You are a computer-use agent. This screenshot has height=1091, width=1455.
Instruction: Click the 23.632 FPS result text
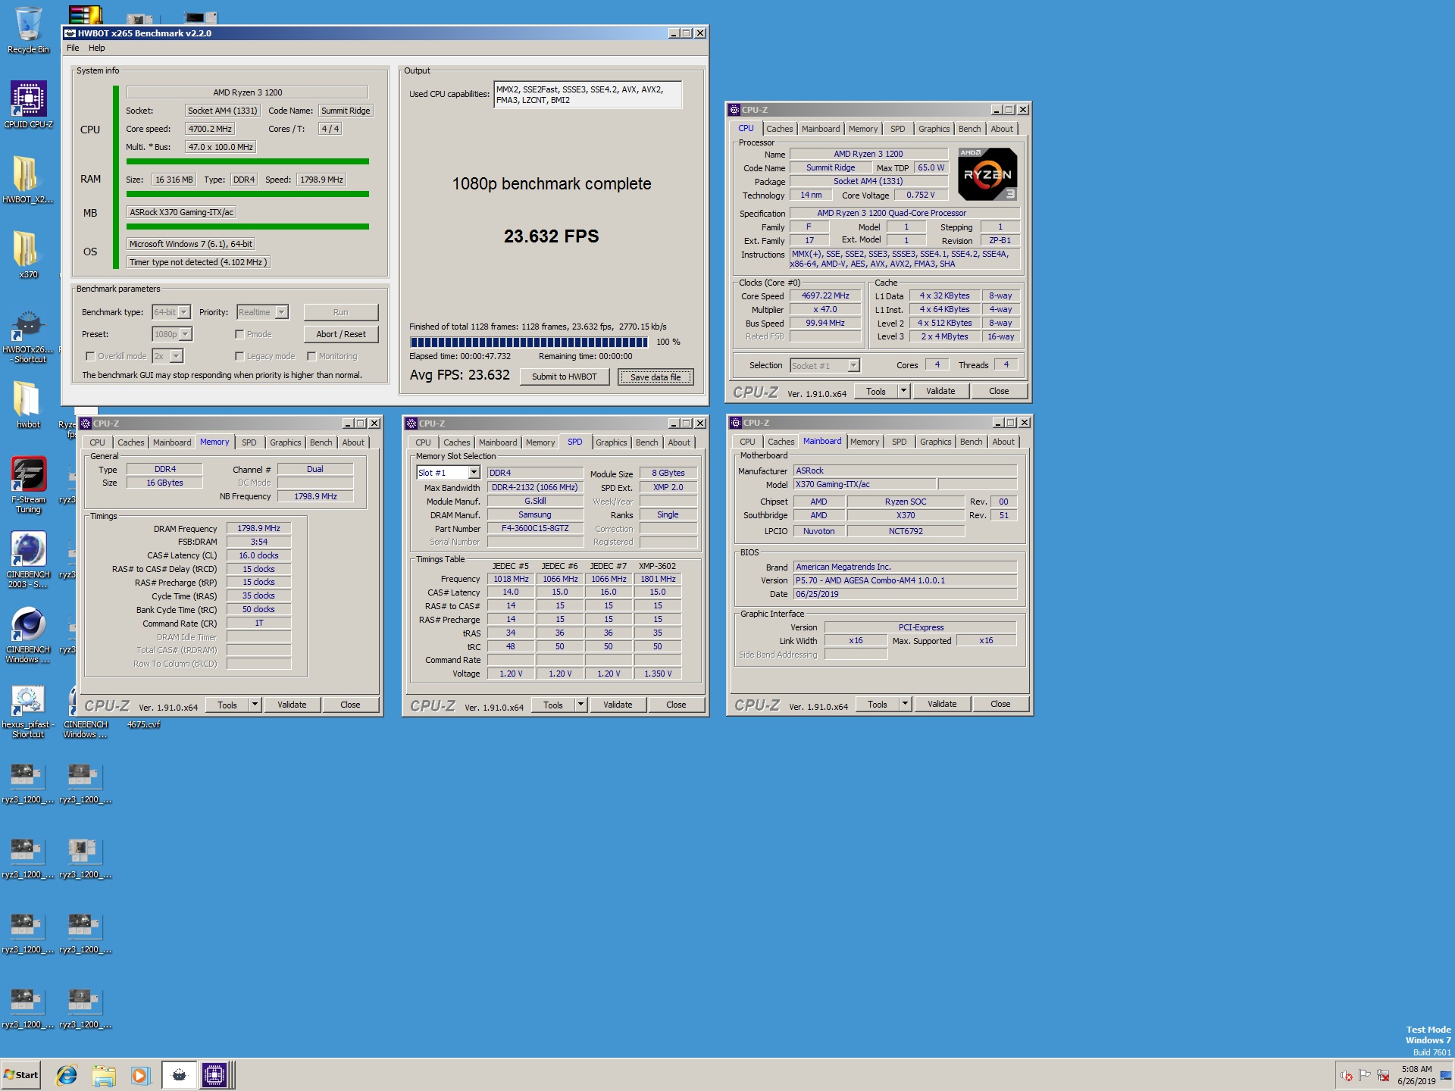(552, 236)
